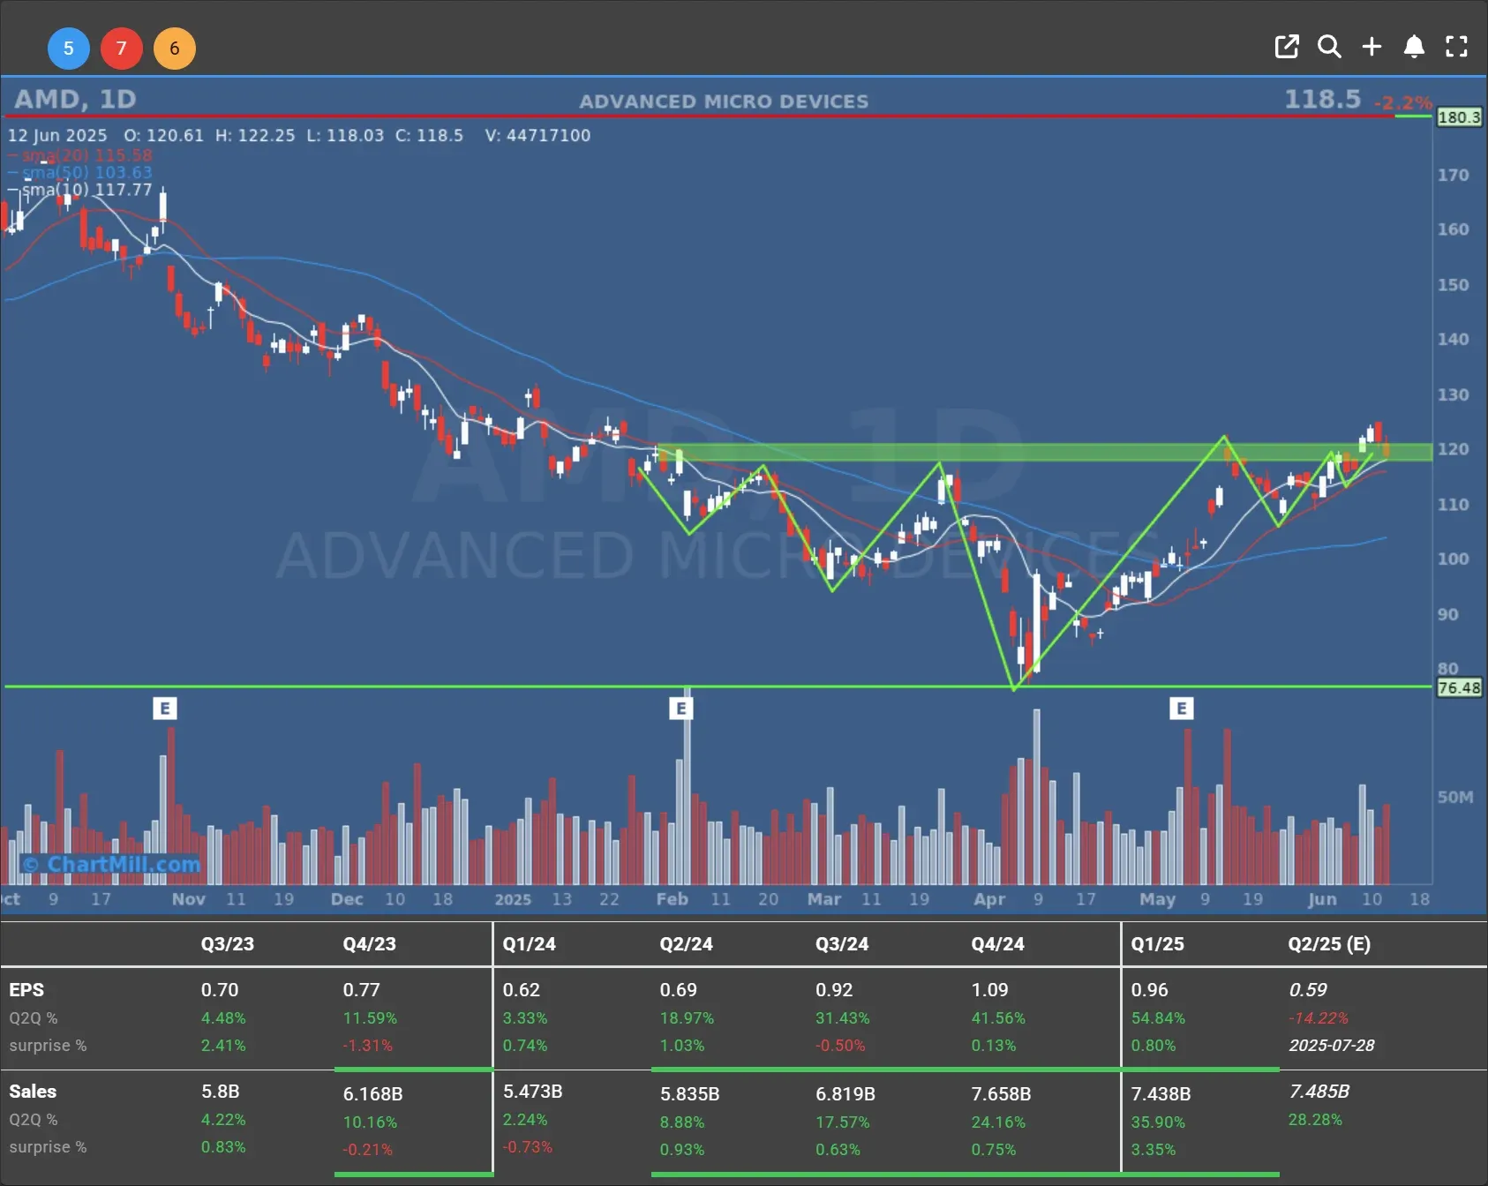Click the sma(20) 115.58 legend

pyautogui.click(x=80, y=155)
